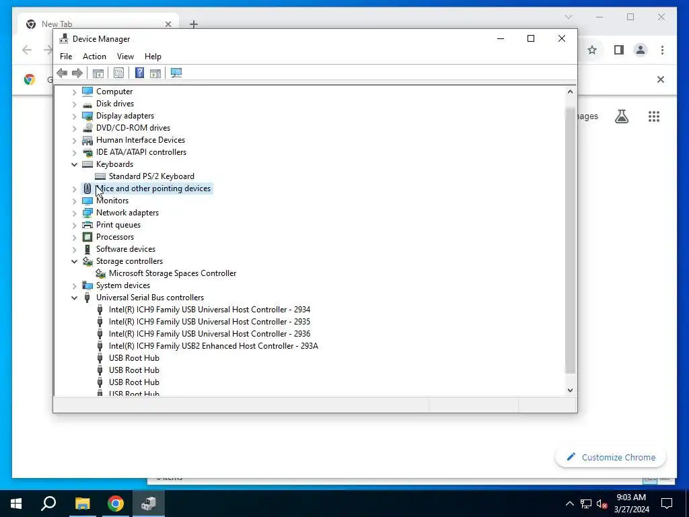Click Scan for hardware changes monitor icon
Screen dimensions: 689x517
pos(176,73)
